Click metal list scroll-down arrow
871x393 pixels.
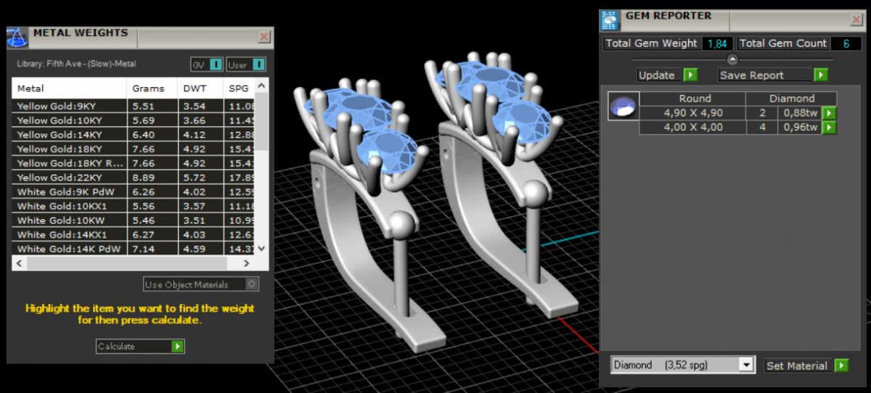click(x=262, y=248)
